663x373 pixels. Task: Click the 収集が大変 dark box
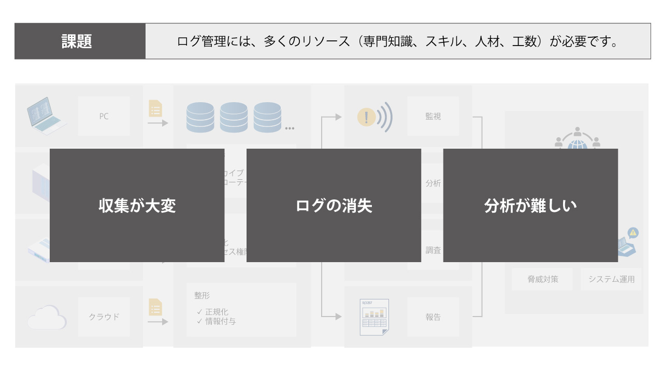click(x=137, y=206)
